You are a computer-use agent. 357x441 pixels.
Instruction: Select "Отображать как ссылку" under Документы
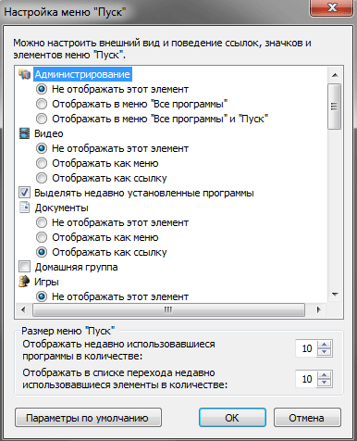tap(42, 252)
